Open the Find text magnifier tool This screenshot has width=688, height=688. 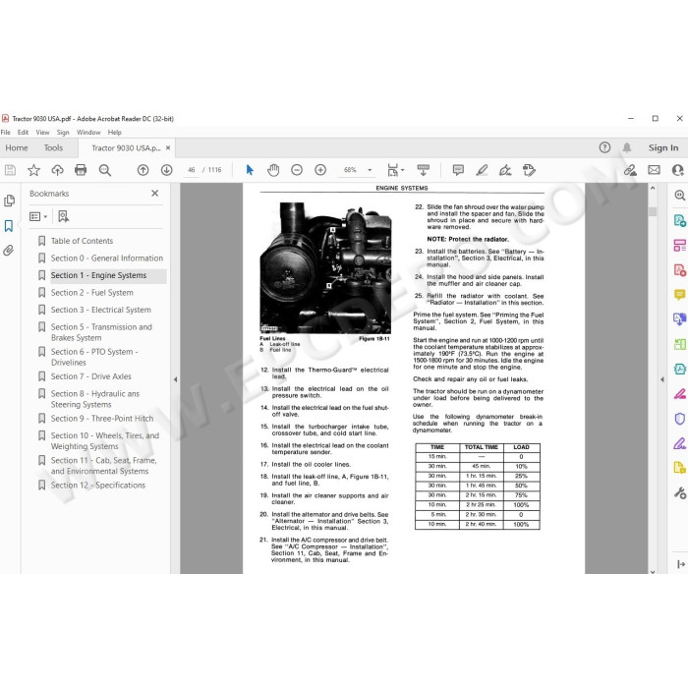tap(105, 170)
